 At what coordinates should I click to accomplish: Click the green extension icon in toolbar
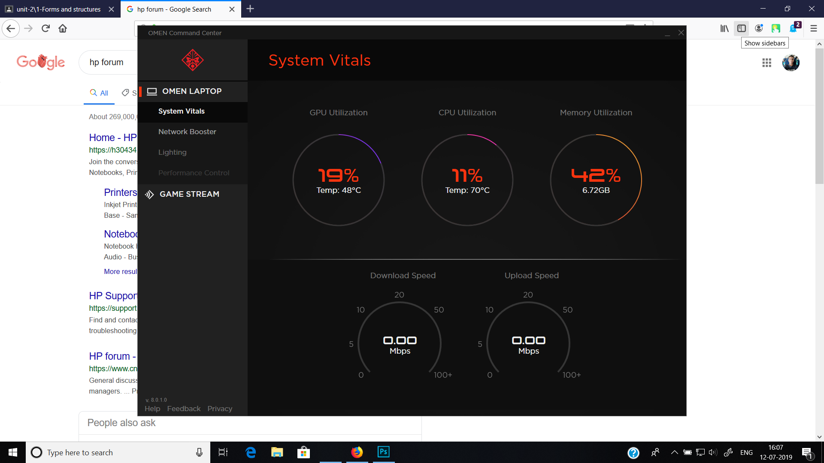coord(776,29)
